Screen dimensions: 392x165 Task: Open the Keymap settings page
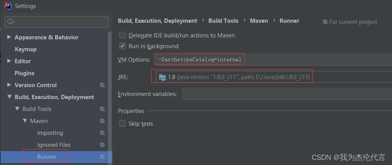coord(25,49)
